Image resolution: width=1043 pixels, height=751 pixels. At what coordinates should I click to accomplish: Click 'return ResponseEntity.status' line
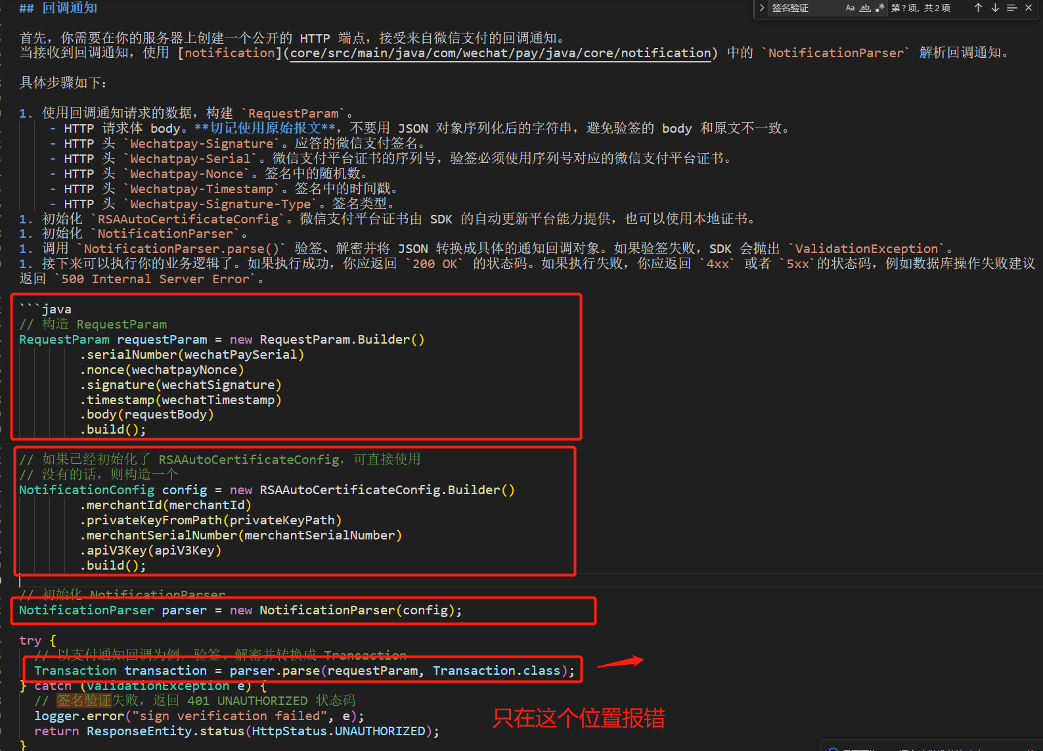point(236,731)
